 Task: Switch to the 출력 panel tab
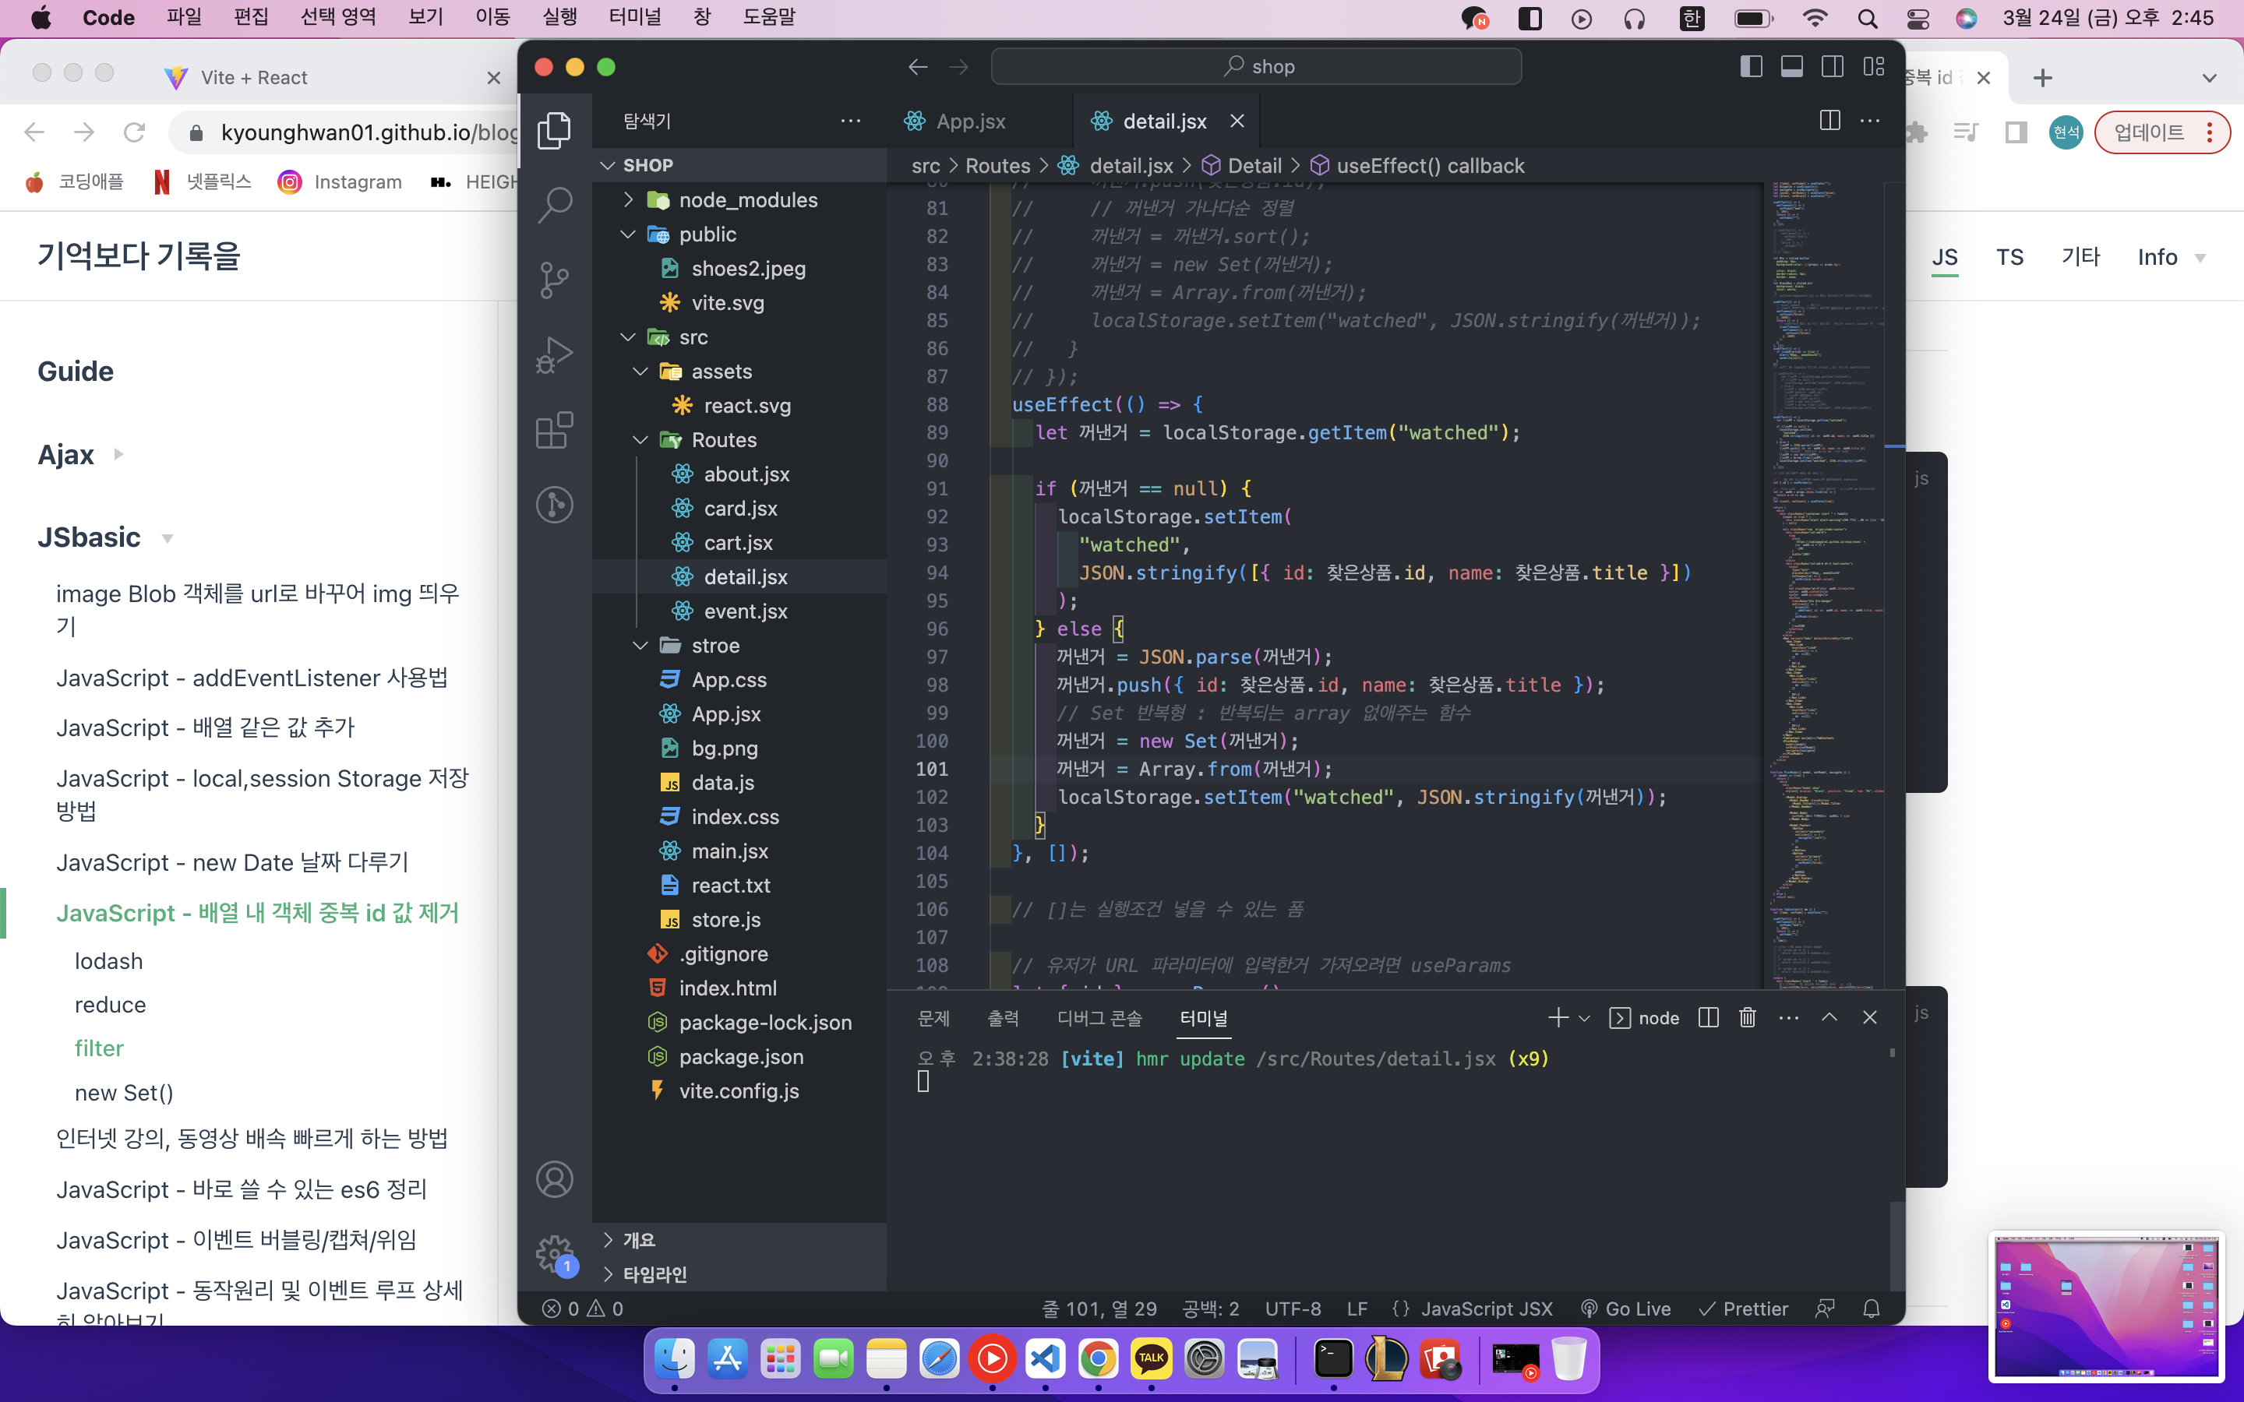(x=1004, y=1018)
